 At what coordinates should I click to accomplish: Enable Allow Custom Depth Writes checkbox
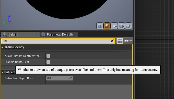[48, 56]
